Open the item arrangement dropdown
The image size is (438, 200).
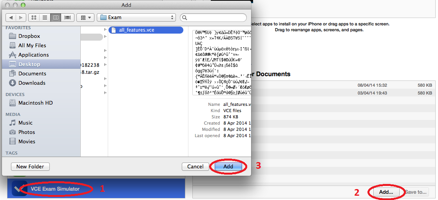coord(85,18)
